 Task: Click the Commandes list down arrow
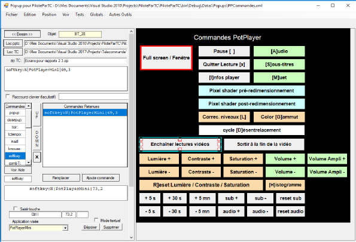(28, 163)
